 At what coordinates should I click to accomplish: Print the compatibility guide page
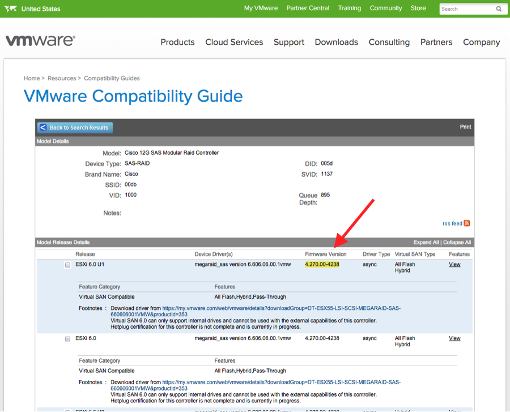click(x=465, y=127)
